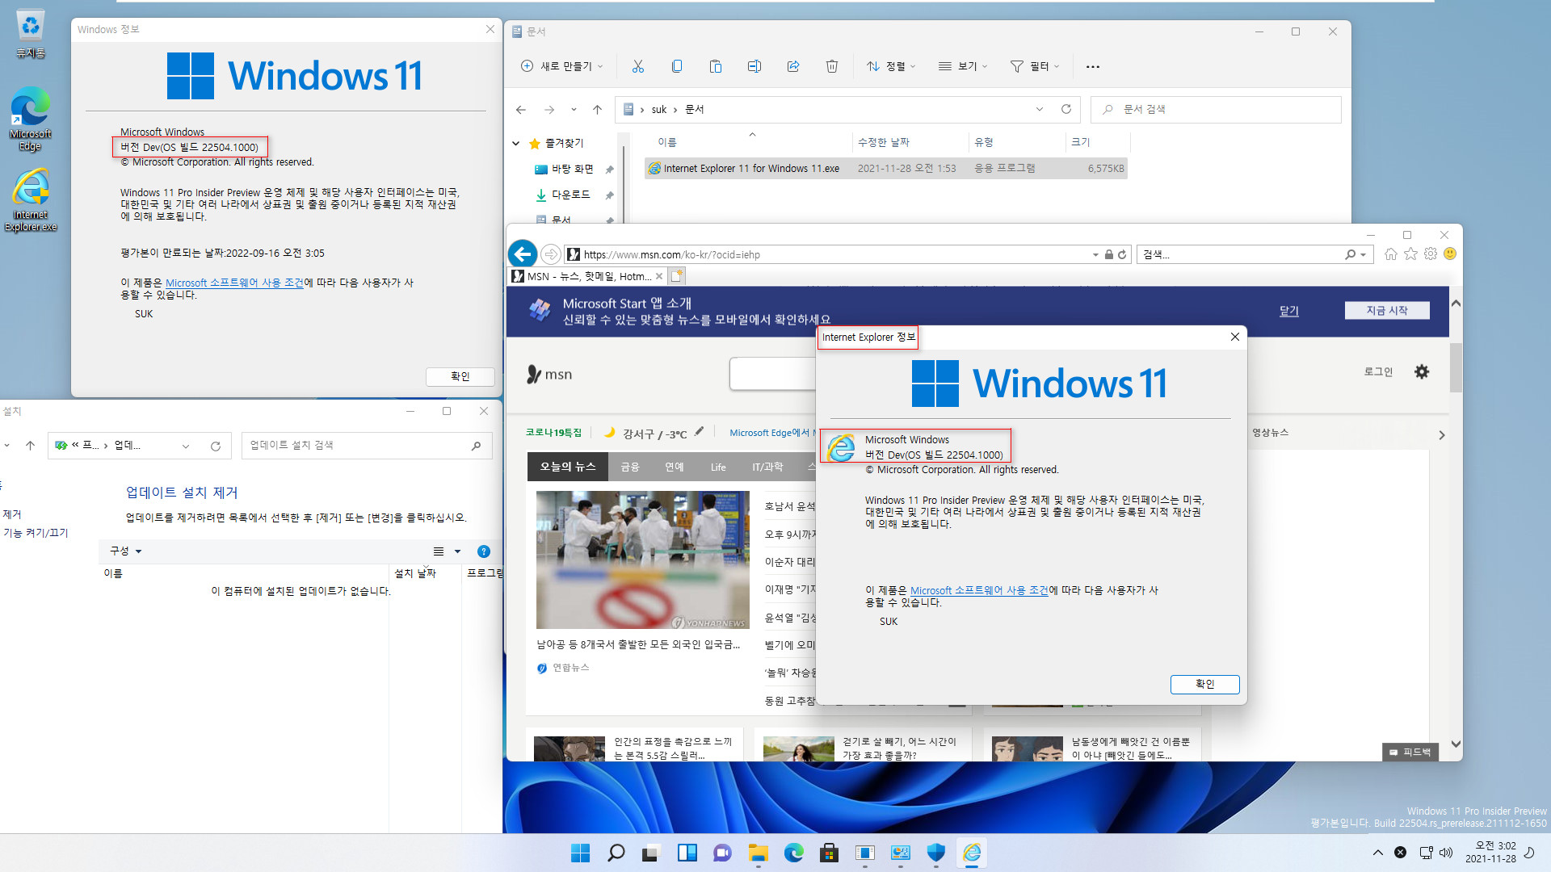Click 닫기 link on MSN banner

[x=1288, y=311]
